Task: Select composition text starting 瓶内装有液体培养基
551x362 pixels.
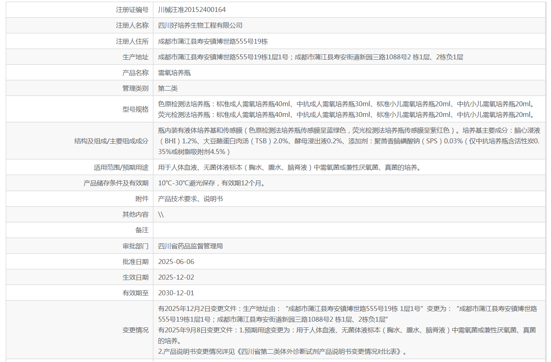Action: pos(350,141)
